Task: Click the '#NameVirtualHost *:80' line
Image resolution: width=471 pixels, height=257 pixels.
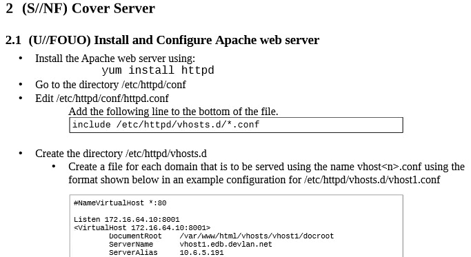Action: [120, 203]
